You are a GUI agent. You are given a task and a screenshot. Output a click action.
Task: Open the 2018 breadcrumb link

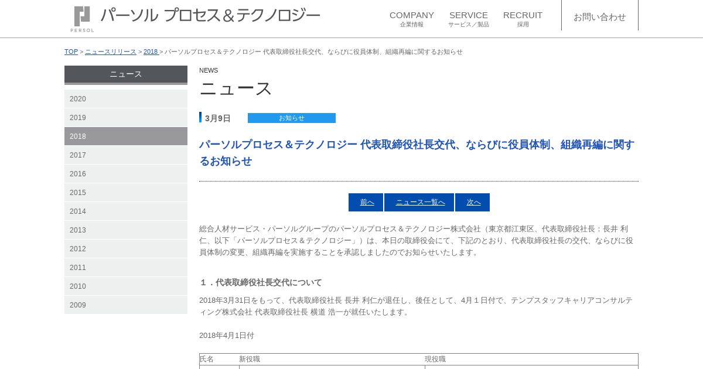(151, 52)
